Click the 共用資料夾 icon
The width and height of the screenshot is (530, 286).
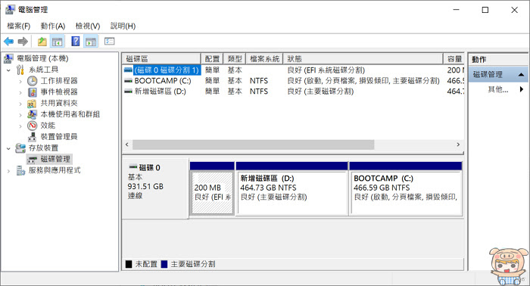coord(32,104)
